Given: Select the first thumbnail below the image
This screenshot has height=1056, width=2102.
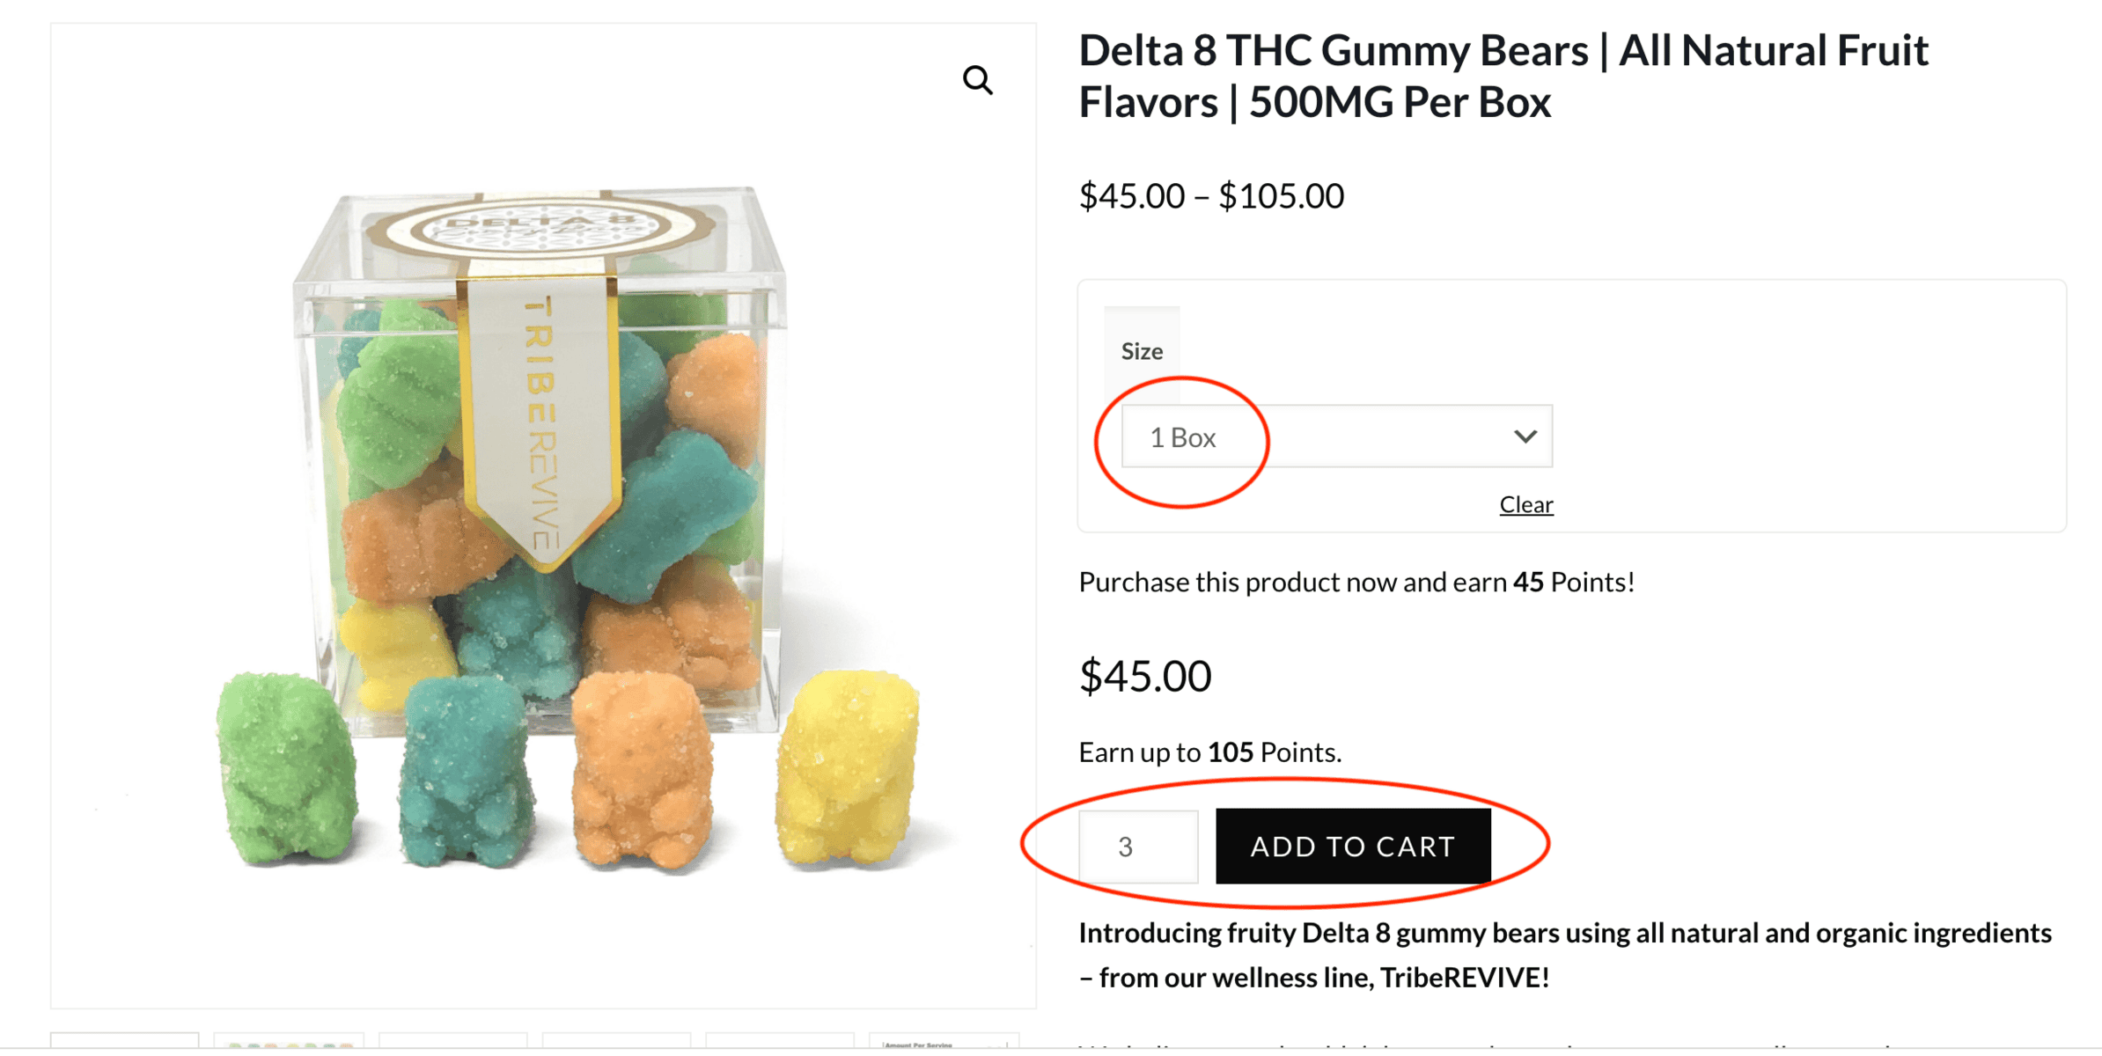Looking at the screenshot, I should pos(123,1047).
